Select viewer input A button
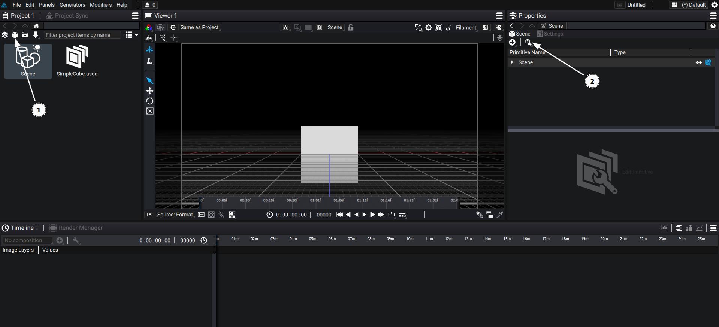The width and height of the screenshot is (719, 327). (x=286, y=27)
